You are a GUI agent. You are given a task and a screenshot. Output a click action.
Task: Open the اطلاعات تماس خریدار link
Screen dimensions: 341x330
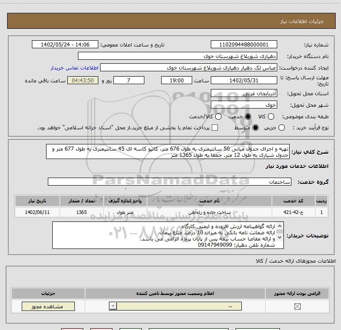point(74,68)
